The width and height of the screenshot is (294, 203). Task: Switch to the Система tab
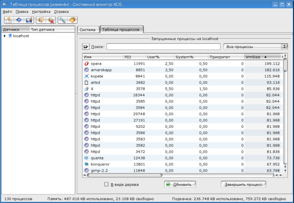point(87,30)
